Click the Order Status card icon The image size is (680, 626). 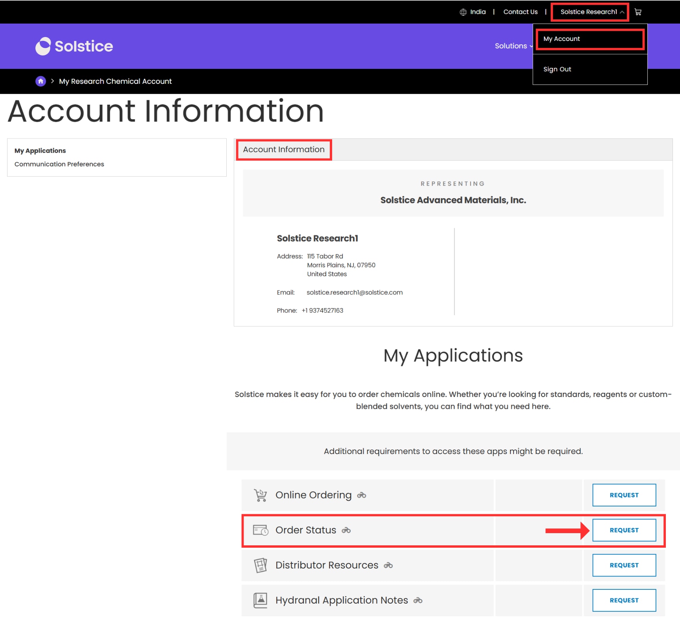(260, 530)
